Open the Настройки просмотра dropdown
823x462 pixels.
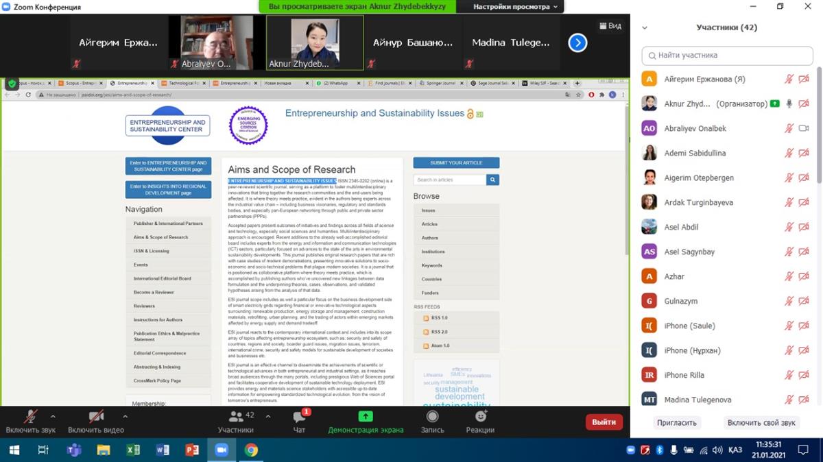pos(515,7)
